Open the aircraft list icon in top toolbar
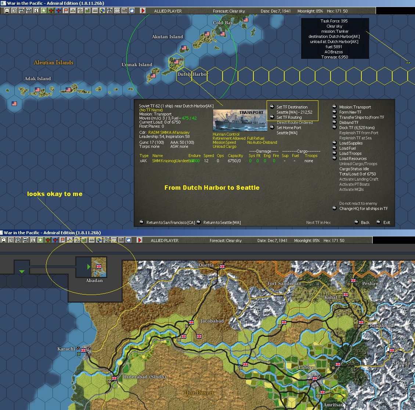The image size is (415, 410). pos(21,11)
